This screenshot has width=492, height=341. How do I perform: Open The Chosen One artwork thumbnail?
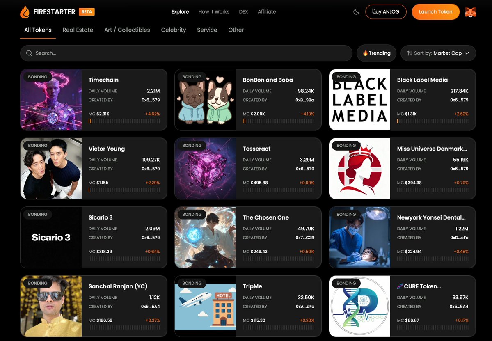pos(205,238)
